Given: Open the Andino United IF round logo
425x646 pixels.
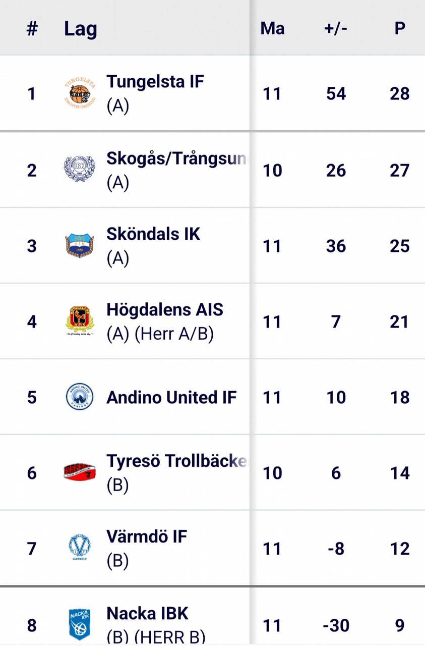Looking at the screenshot, I should click(x=80, y=397).
